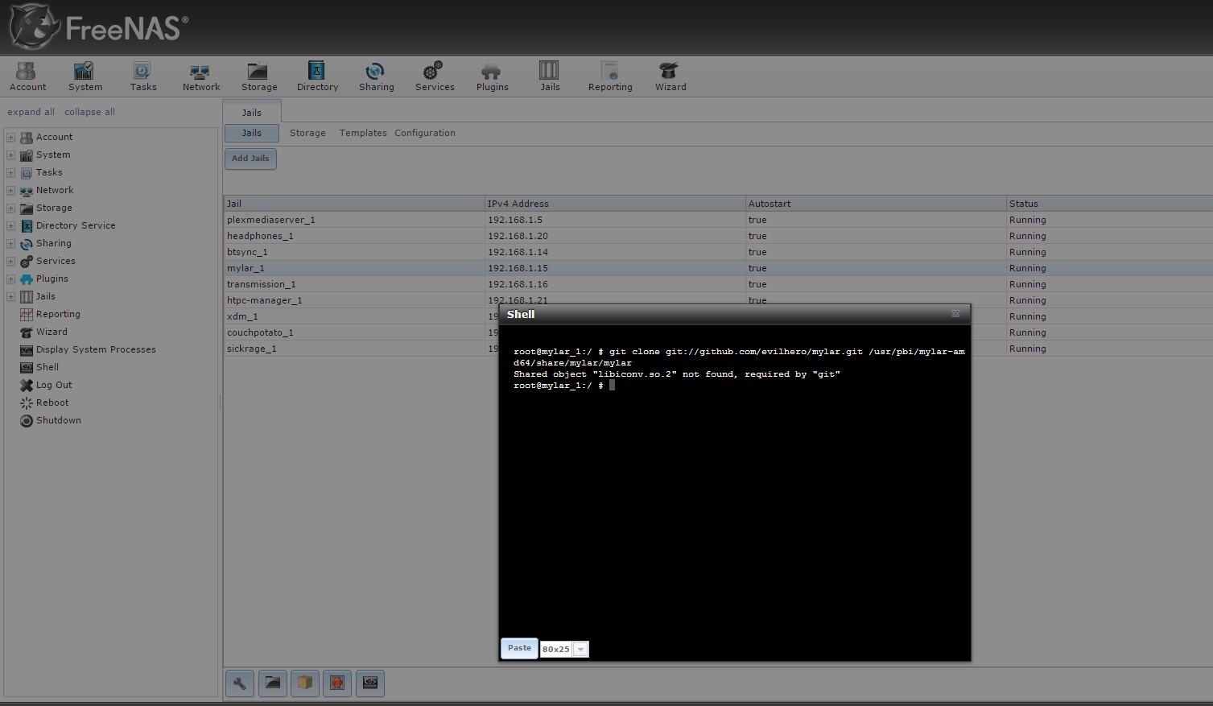Open Shell in sidebar tree
The image size is (1213, 706).
tap(47, 367)
